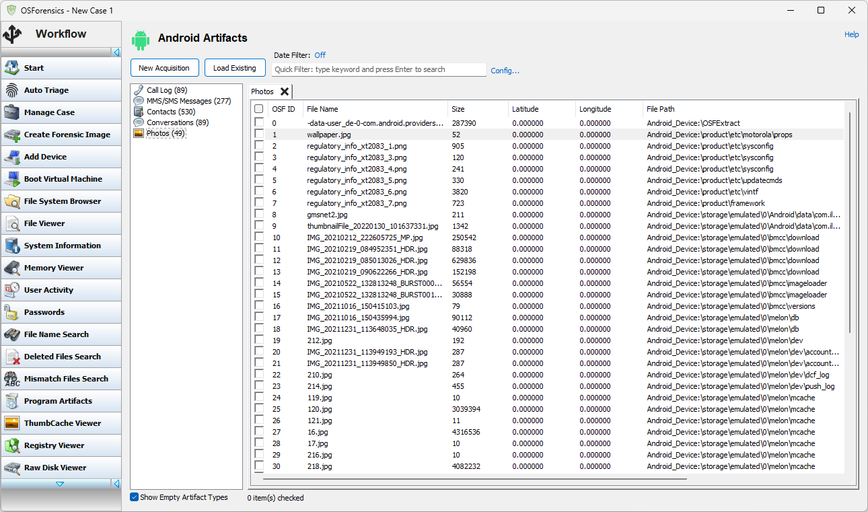Click the Program Artifacts icon
This screenshot has height=512, width=868.
(x=12, y=401)
